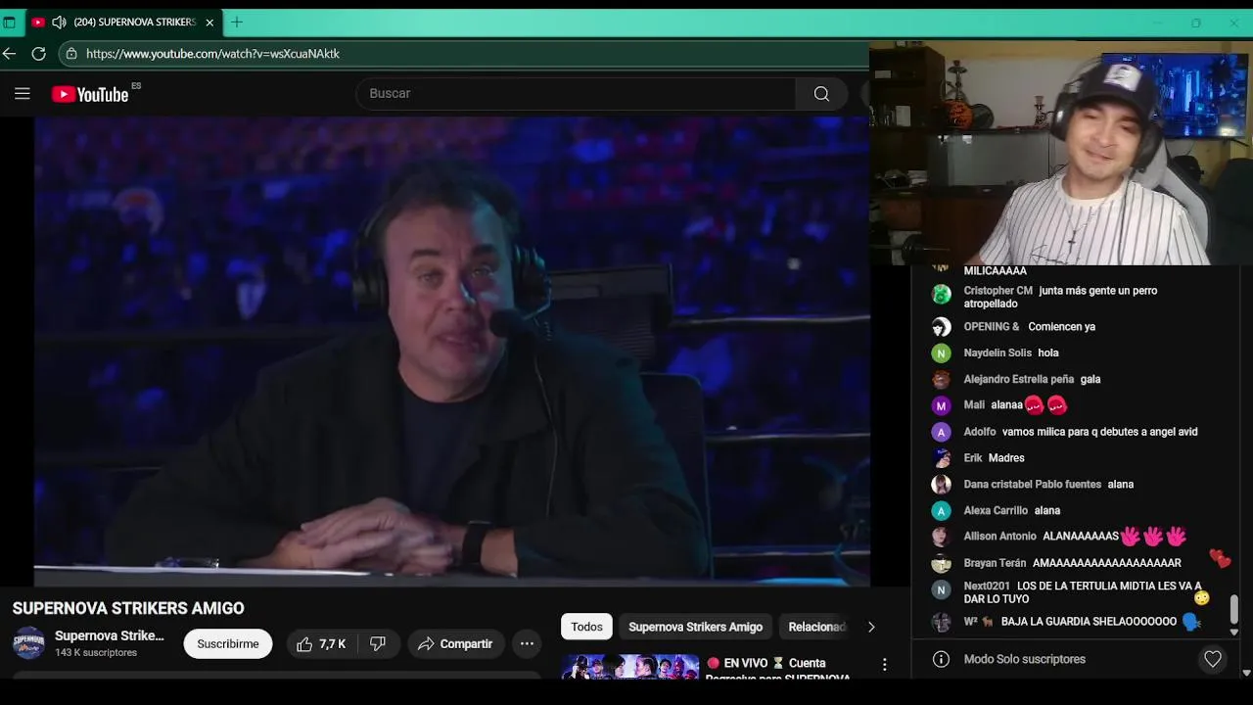The height and width of the screenshot is (705, 1253).
Task: Click the Compartir share button
Action: tap(456, 644)
